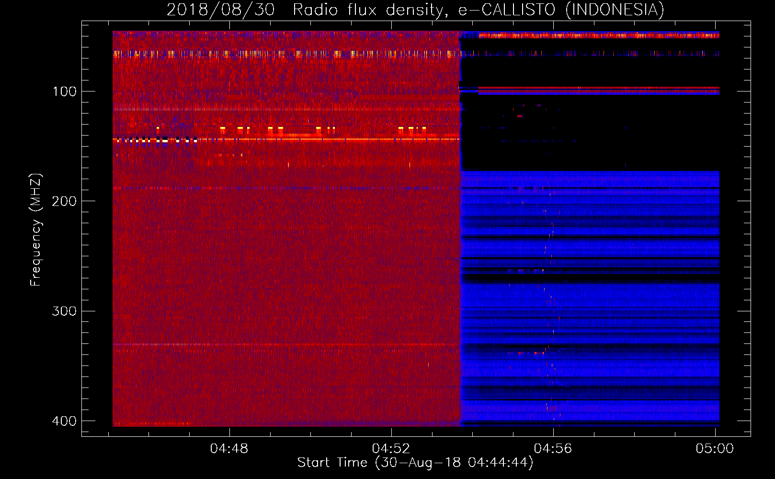775x479 pixels.
Task: Click the '100' frequency tick label
Action: click(x=64, y=91)
